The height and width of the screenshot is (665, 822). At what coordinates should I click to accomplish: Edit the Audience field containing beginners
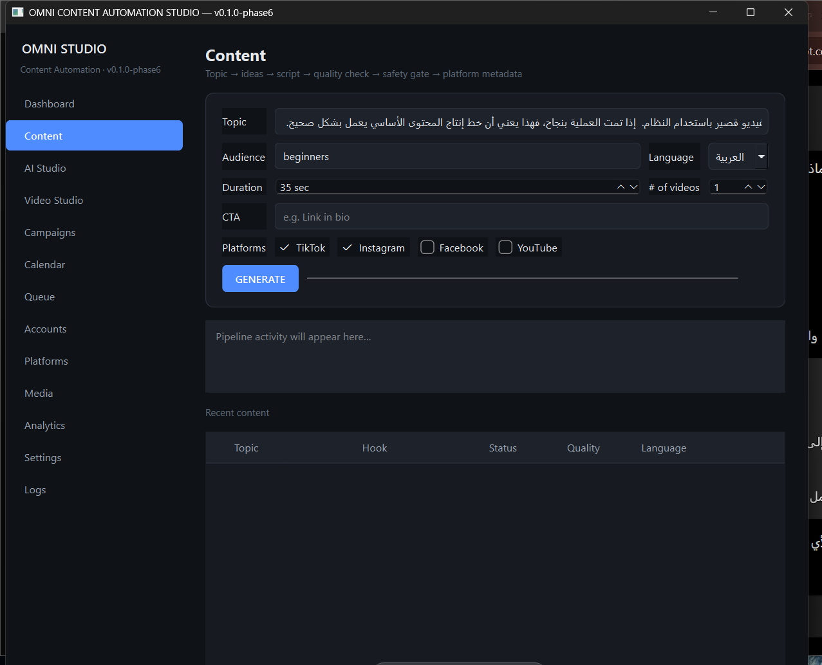(x=457, y=156)
